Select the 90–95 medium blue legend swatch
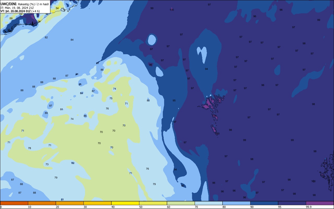Viewport: 334px width, 209px height. (x=264, y=203)
